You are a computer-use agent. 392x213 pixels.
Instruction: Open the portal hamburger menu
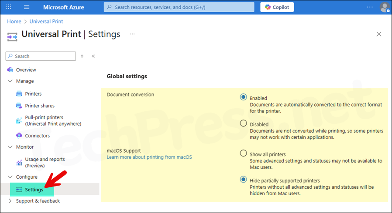27,7
